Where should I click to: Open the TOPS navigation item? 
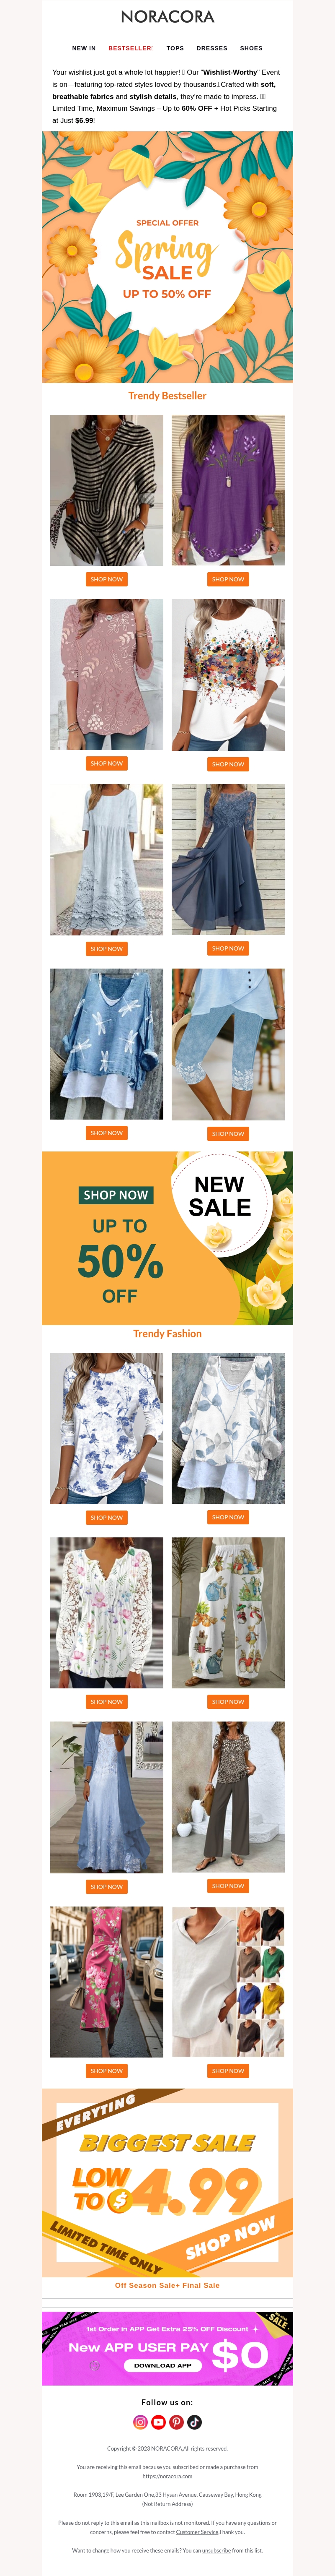point(175,48)
